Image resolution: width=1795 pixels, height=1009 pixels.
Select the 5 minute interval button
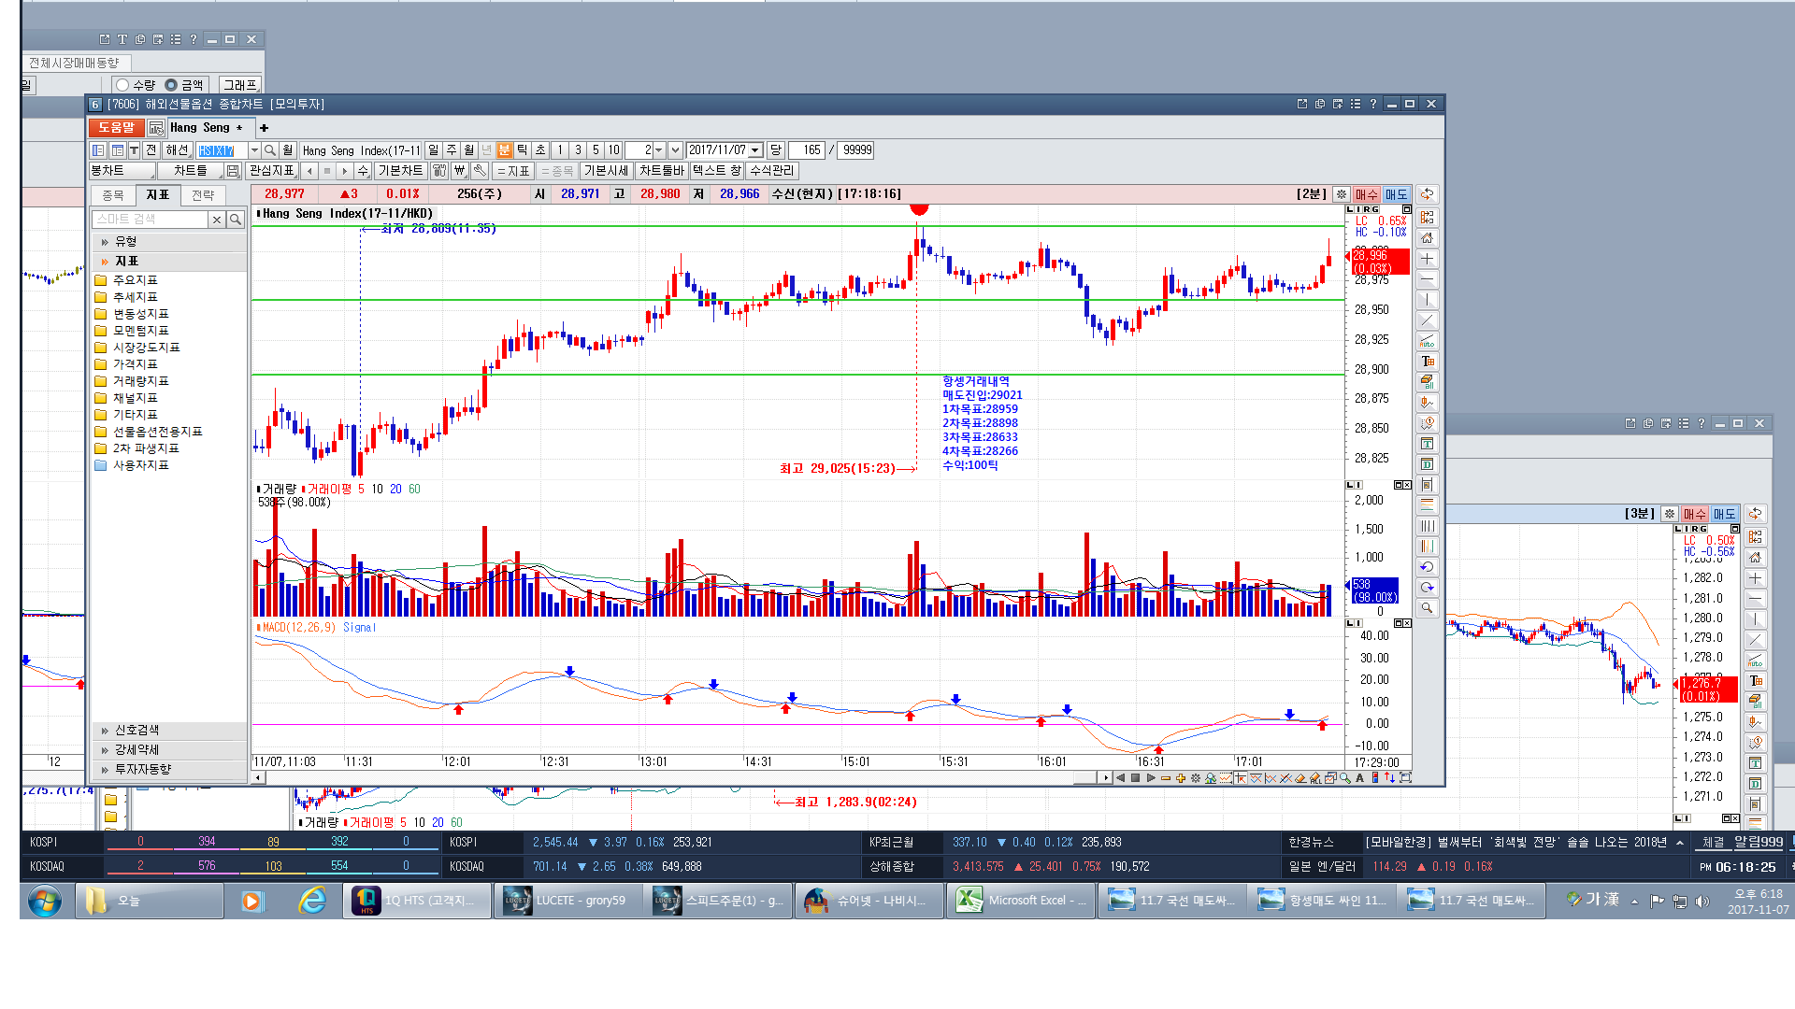click(x=596, y=150)
